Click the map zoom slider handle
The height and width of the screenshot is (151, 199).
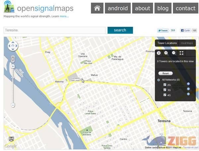pos(13,77)
